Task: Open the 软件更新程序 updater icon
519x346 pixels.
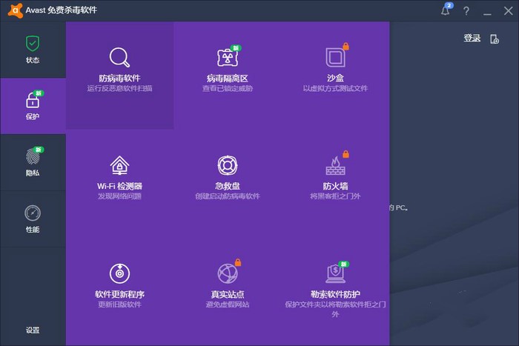Action: pos(119,273)
